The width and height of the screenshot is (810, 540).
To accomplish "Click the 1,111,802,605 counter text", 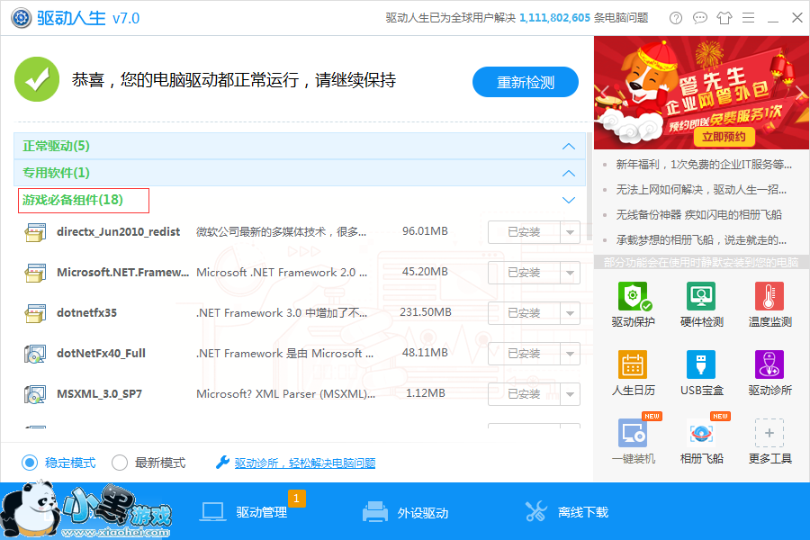I will coord(554,18).
